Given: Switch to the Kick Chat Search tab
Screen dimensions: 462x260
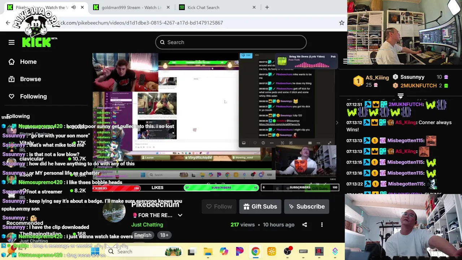Looking at the screenshot, I should coord(217,7).
